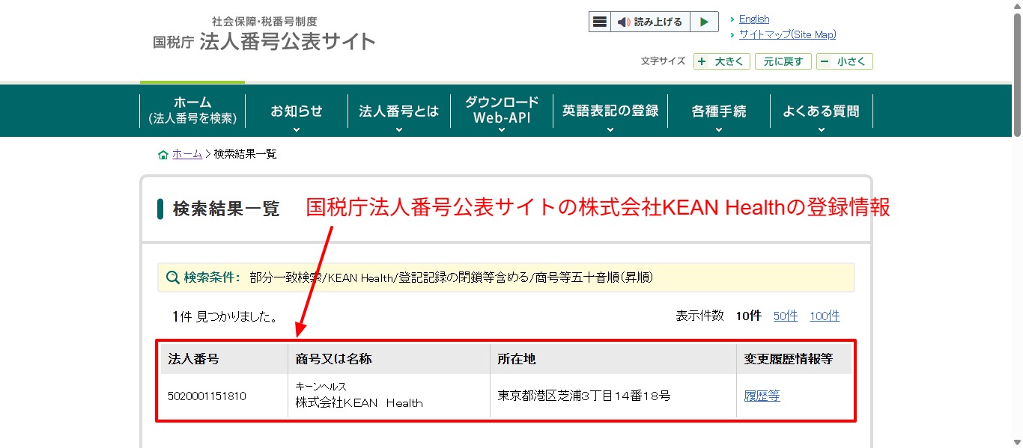The height and width of the screenshot is (448, 1023).
Task: Follow the ホーム breadcrumb link
Action: 187,153
